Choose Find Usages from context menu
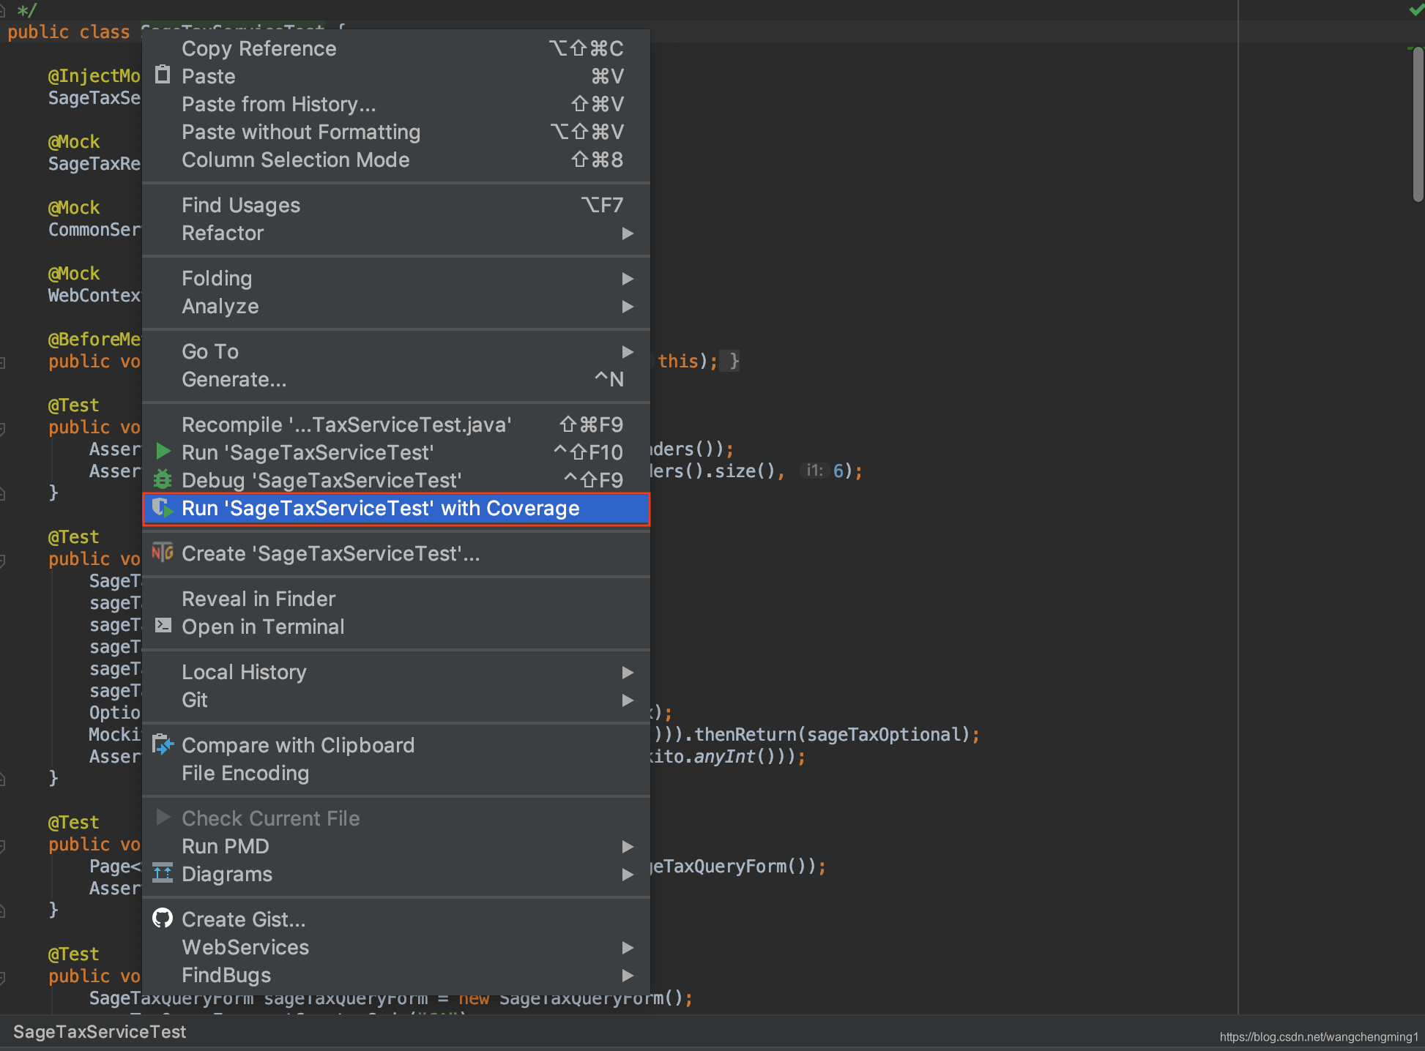The height and width of the screenshot is (1051, 1425). click(241, 205)
